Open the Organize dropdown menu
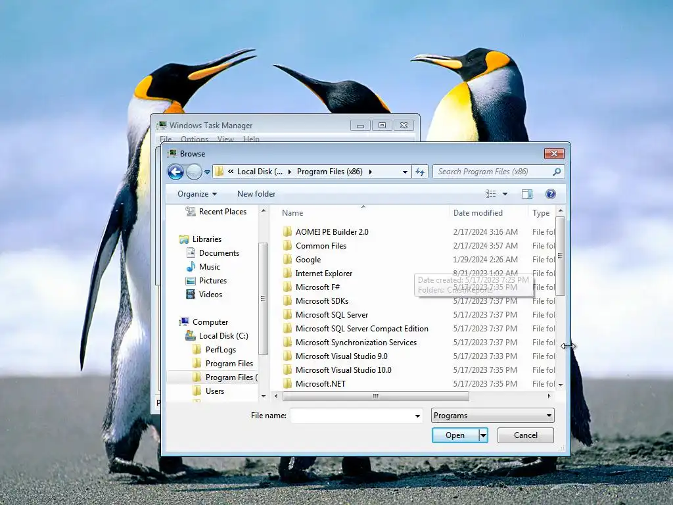This screenshot has height=505, width=673. [x=197, y=194]
